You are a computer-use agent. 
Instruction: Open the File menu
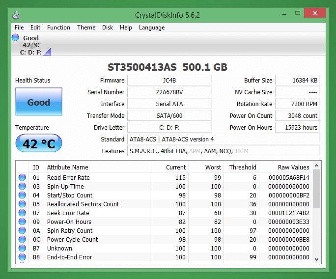[x=19, y=28]
